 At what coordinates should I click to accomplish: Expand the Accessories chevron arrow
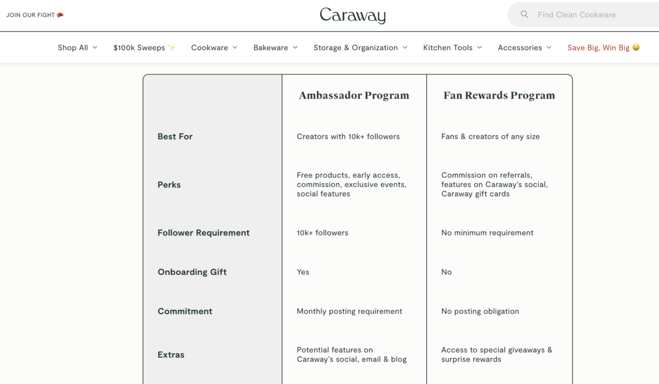pyautogui.click(x=549, y=48)
